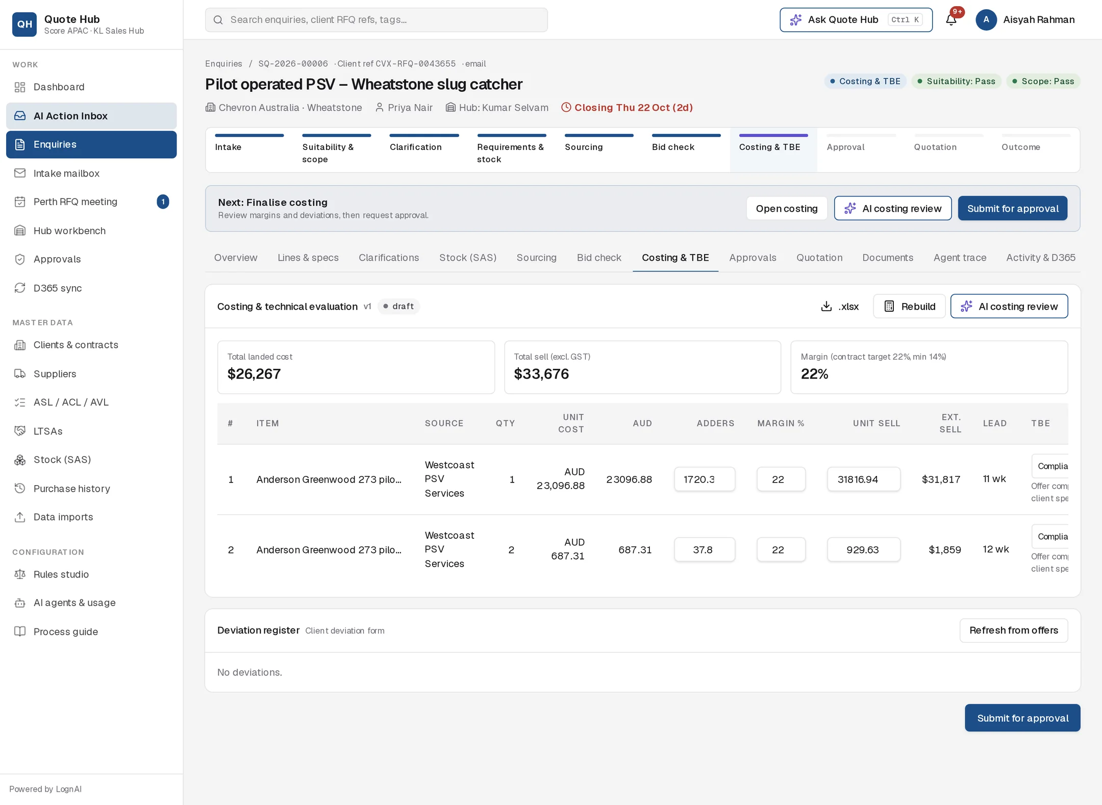This screenshot has width=1102, height=805.
Task: Edit adders field showing 37.8
Action: [x=705, y=550]
